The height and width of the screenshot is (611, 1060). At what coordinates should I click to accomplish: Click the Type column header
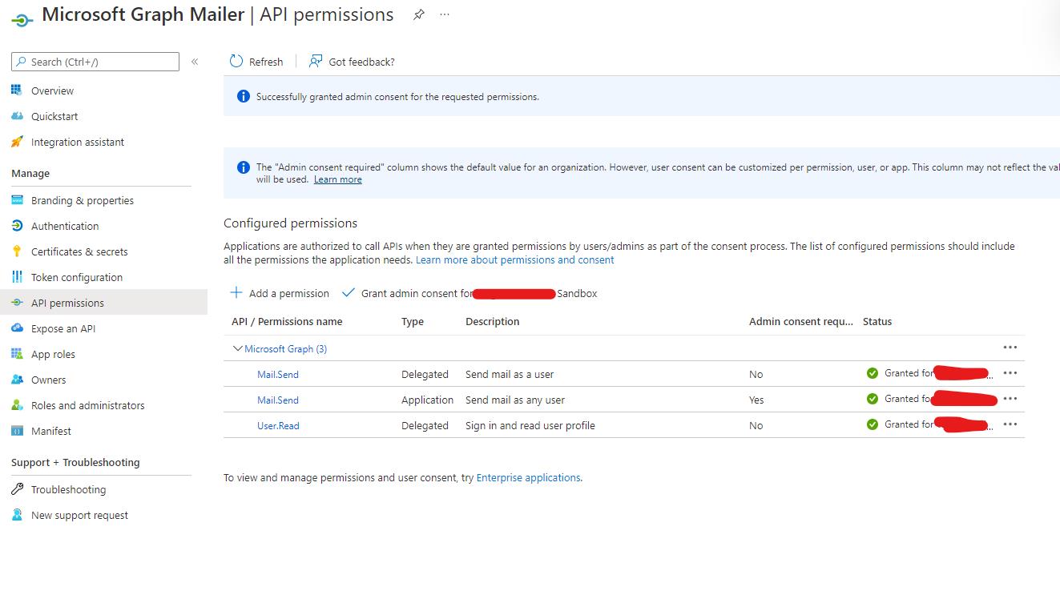pos(413,321)
